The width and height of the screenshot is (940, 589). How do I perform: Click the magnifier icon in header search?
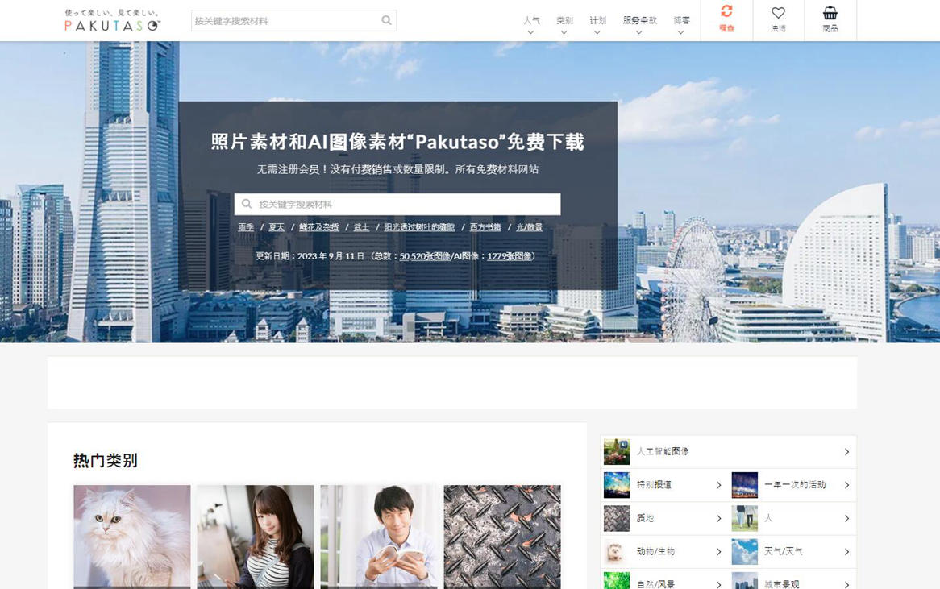coord(387,20)
